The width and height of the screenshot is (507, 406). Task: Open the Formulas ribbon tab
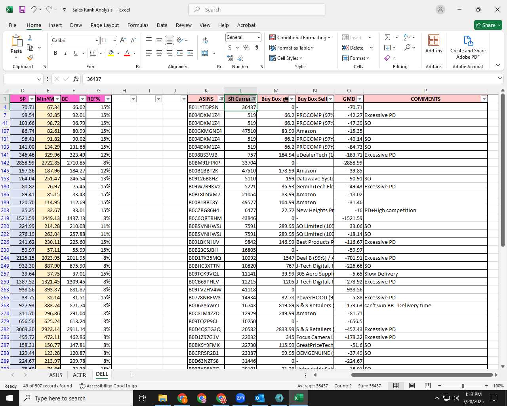(x=138, y=25)
